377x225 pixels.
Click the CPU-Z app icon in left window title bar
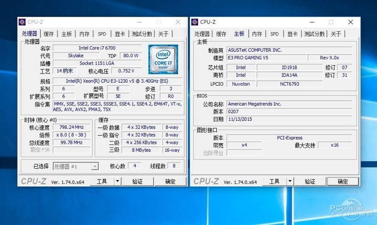[x=22, y=22]
